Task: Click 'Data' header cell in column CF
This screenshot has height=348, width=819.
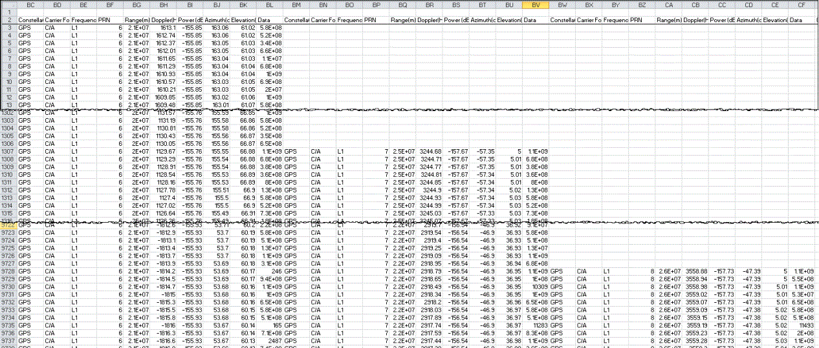Action: pos(801,20)
